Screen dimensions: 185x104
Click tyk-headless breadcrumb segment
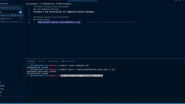pos(32,4)
